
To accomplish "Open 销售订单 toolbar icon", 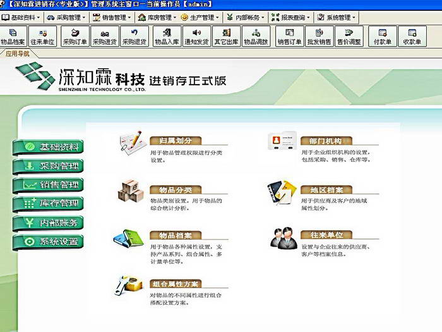I will [289, 37].
